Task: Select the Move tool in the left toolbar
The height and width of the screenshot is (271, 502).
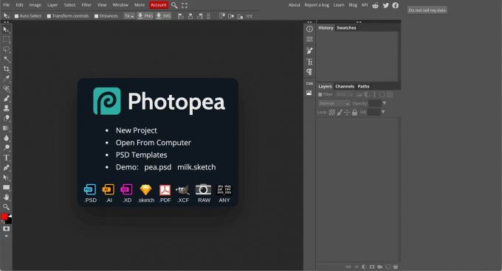Action: (6, 29)
